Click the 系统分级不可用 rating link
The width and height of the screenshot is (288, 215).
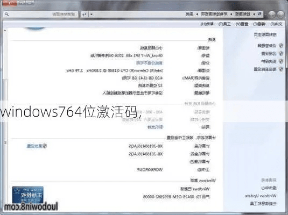tap(149, 63)
